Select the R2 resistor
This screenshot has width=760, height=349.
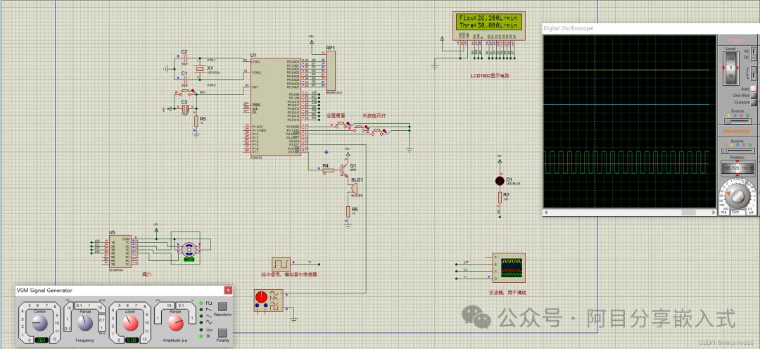[499, 197]
